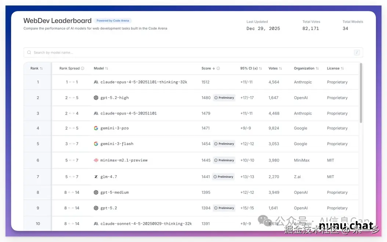Click Preliminary badge on glm-4.7 row
This screenshot has height=242, width=387.
(x=223, y=177)
